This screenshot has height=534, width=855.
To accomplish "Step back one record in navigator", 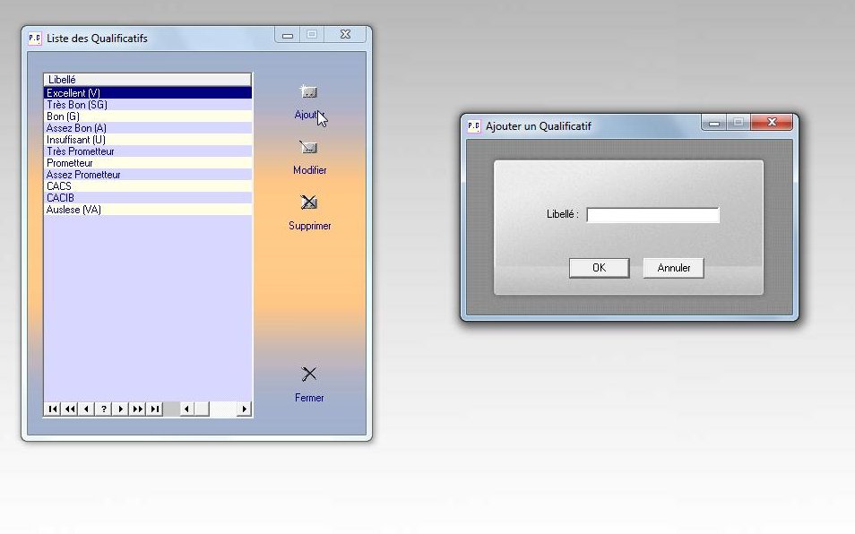I will (86, 409).
